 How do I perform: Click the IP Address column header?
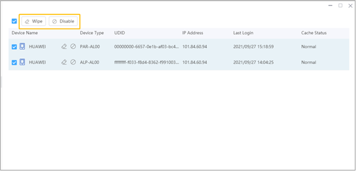tap(193, 33)
